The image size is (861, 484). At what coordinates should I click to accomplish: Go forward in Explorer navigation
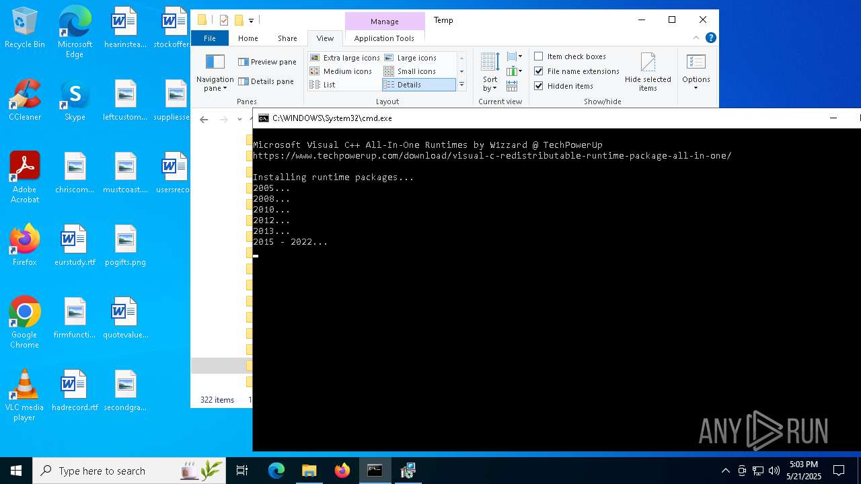(224, 119)
